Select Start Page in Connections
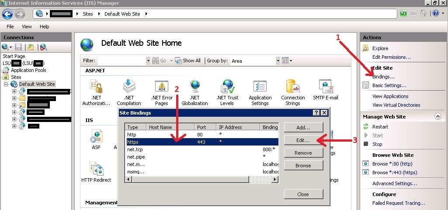 click(x=14, y=56)
